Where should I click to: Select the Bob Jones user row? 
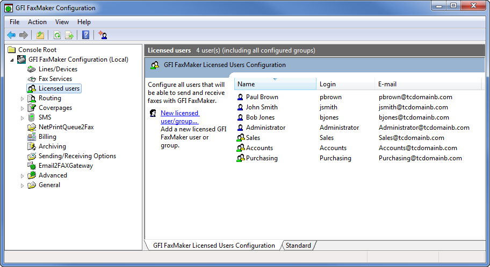tap(358, 117)
